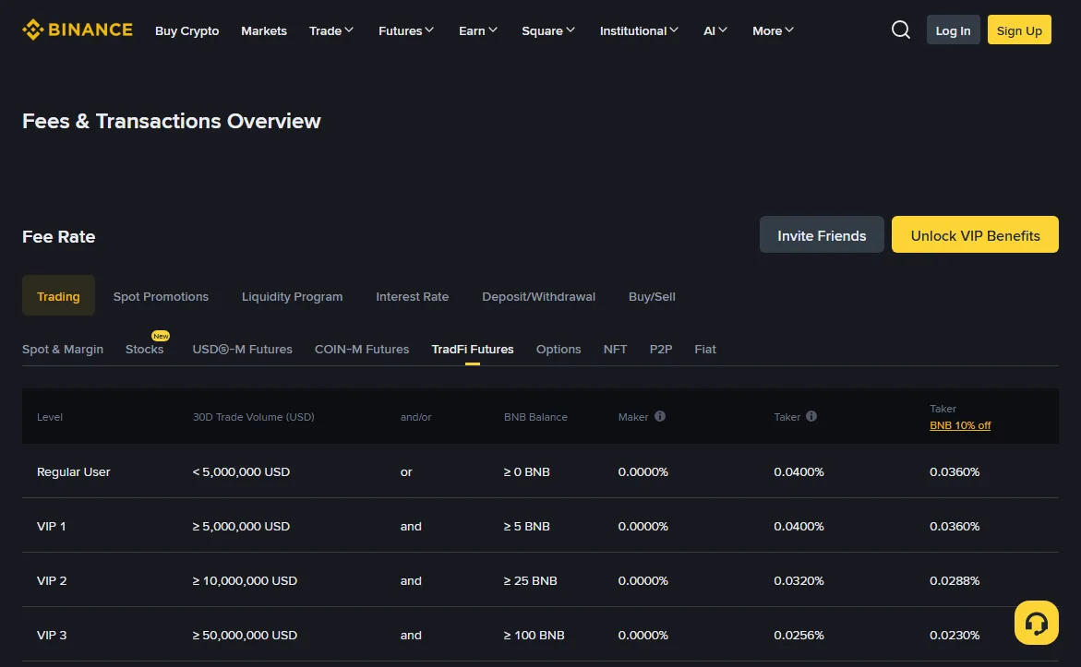Image resolution: width=1081 pixels, height=667 pixels.
Task: Select the Options sub-tab
Action: click(x=559, y=349)
